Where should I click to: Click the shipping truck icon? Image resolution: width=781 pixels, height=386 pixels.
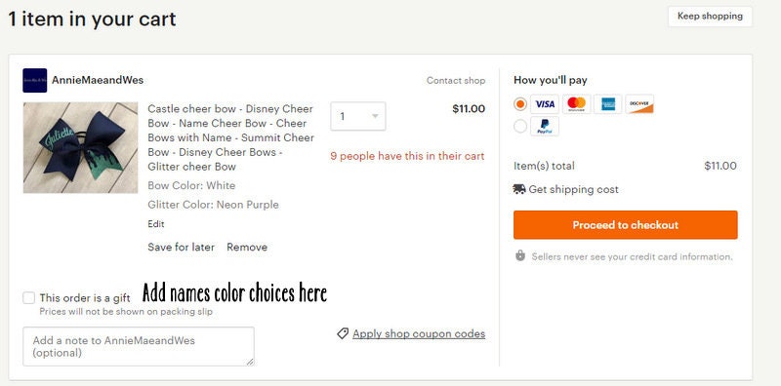pos(519,189)
